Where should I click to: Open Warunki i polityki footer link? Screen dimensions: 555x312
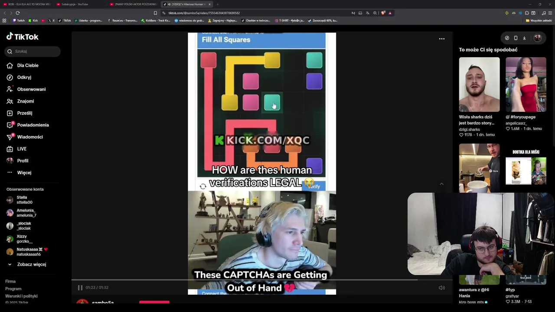point(21,296)
